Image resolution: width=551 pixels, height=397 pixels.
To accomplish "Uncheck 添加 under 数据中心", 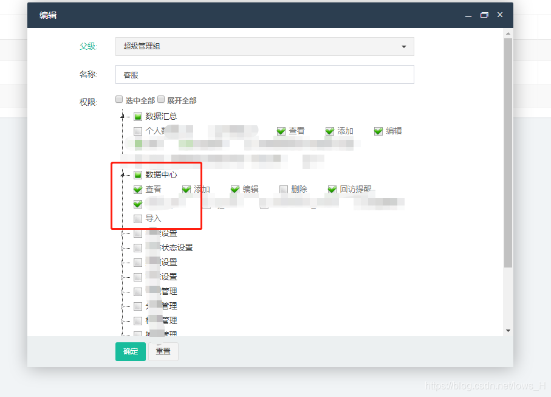I will [x=187, y=190].
